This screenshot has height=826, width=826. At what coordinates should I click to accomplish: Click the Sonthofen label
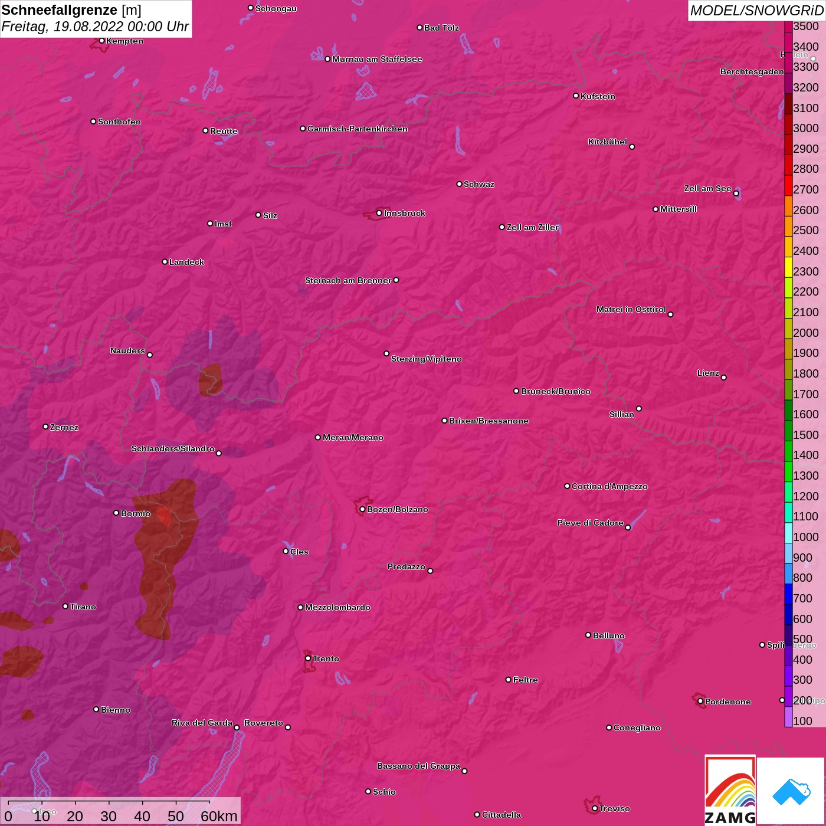point(119,122)
